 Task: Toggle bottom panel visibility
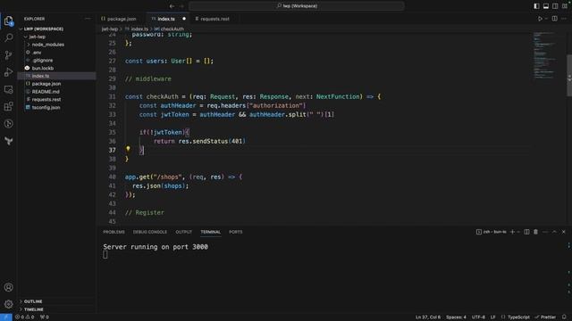546,6
